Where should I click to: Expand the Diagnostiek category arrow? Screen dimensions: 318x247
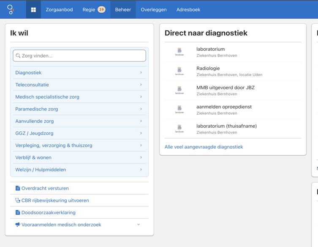[141, 72]
